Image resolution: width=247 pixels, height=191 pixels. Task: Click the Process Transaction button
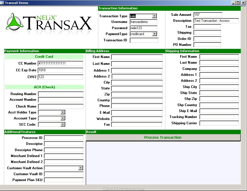tap(163, 138)
